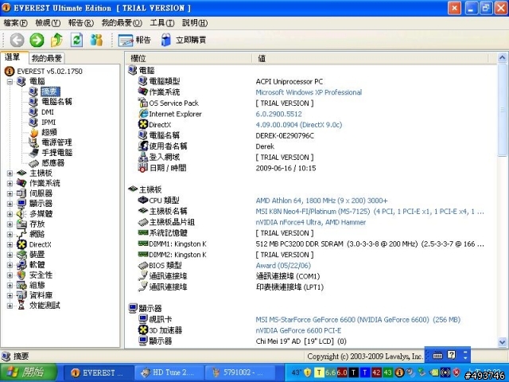This screenshot has height=382, width=509.
Task: Select 電腦名稱 in the tree
Action: point(56,102)
